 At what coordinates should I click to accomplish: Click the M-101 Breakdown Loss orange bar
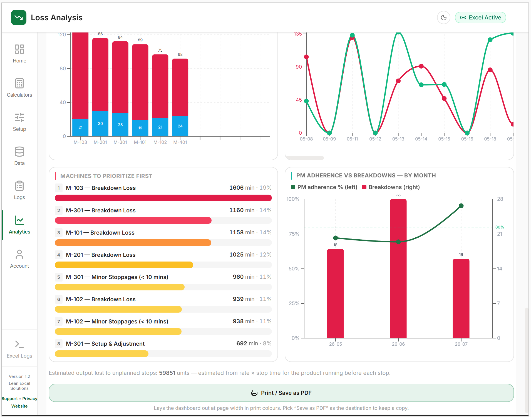133,243
